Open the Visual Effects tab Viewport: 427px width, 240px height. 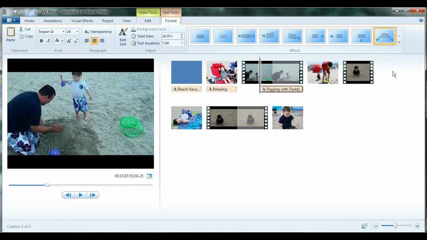pos(82,21)
